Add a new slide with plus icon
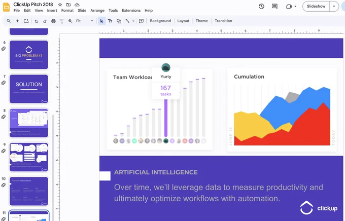Screen dimensions: 345x221 [17, 21]
